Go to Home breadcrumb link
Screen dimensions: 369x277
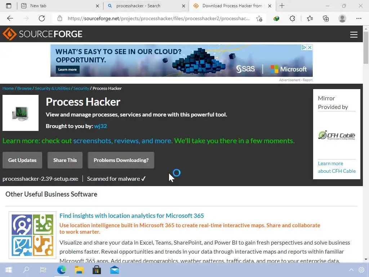(8, 88)
